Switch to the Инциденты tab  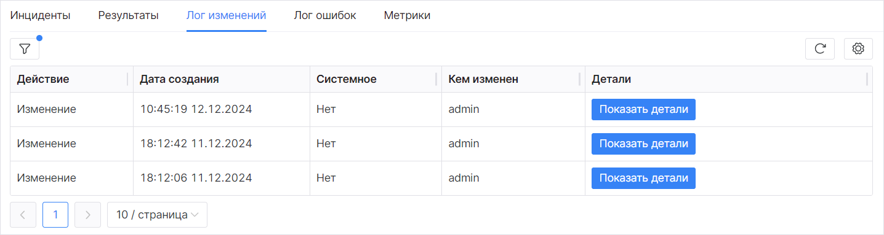tap(40, 15)
